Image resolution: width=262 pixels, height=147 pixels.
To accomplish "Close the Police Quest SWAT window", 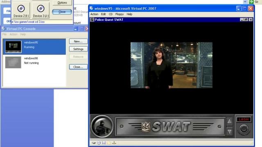I will 251,20.
